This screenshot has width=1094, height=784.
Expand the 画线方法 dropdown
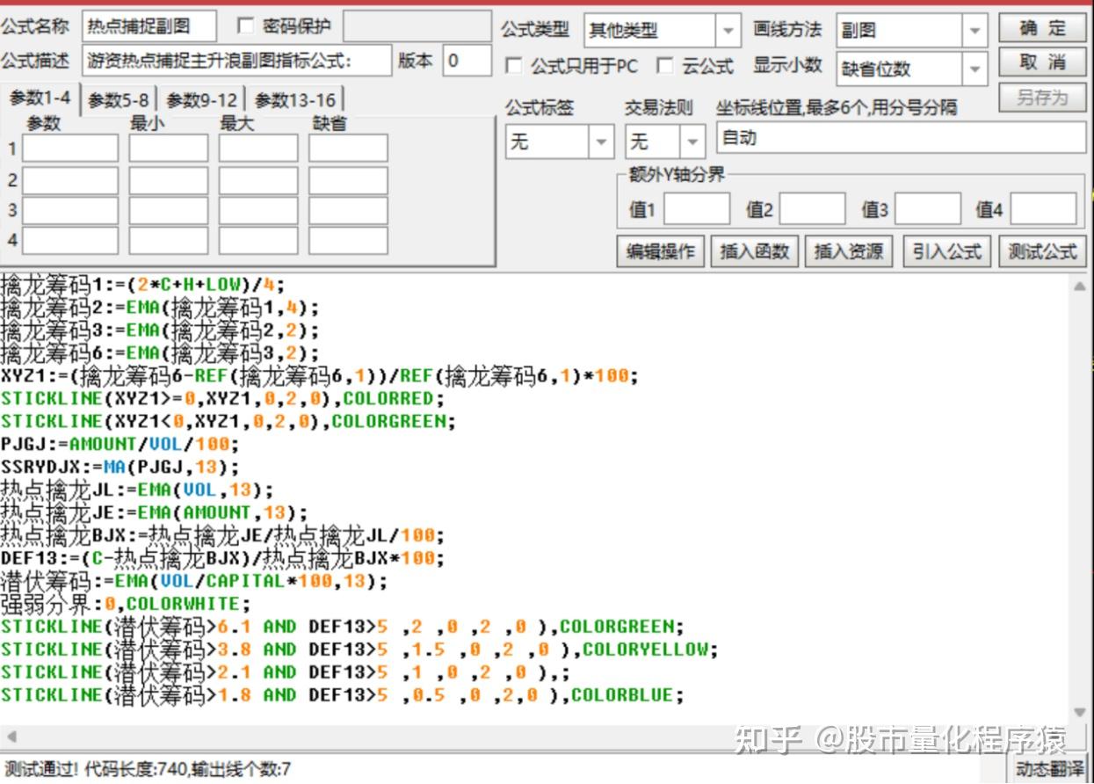click(974, 31)
